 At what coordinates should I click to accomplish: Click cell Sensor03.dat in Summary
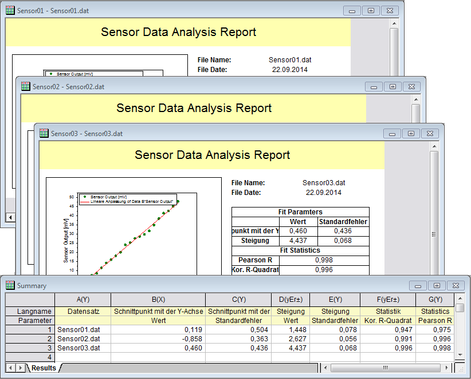tap(83, 348)
